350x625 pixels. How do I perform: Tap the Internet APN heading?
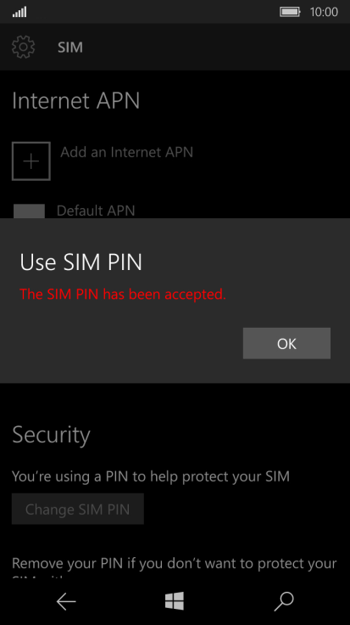point(76,100)
